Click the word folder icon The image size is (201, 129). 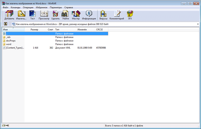click(x=4, y=44)
